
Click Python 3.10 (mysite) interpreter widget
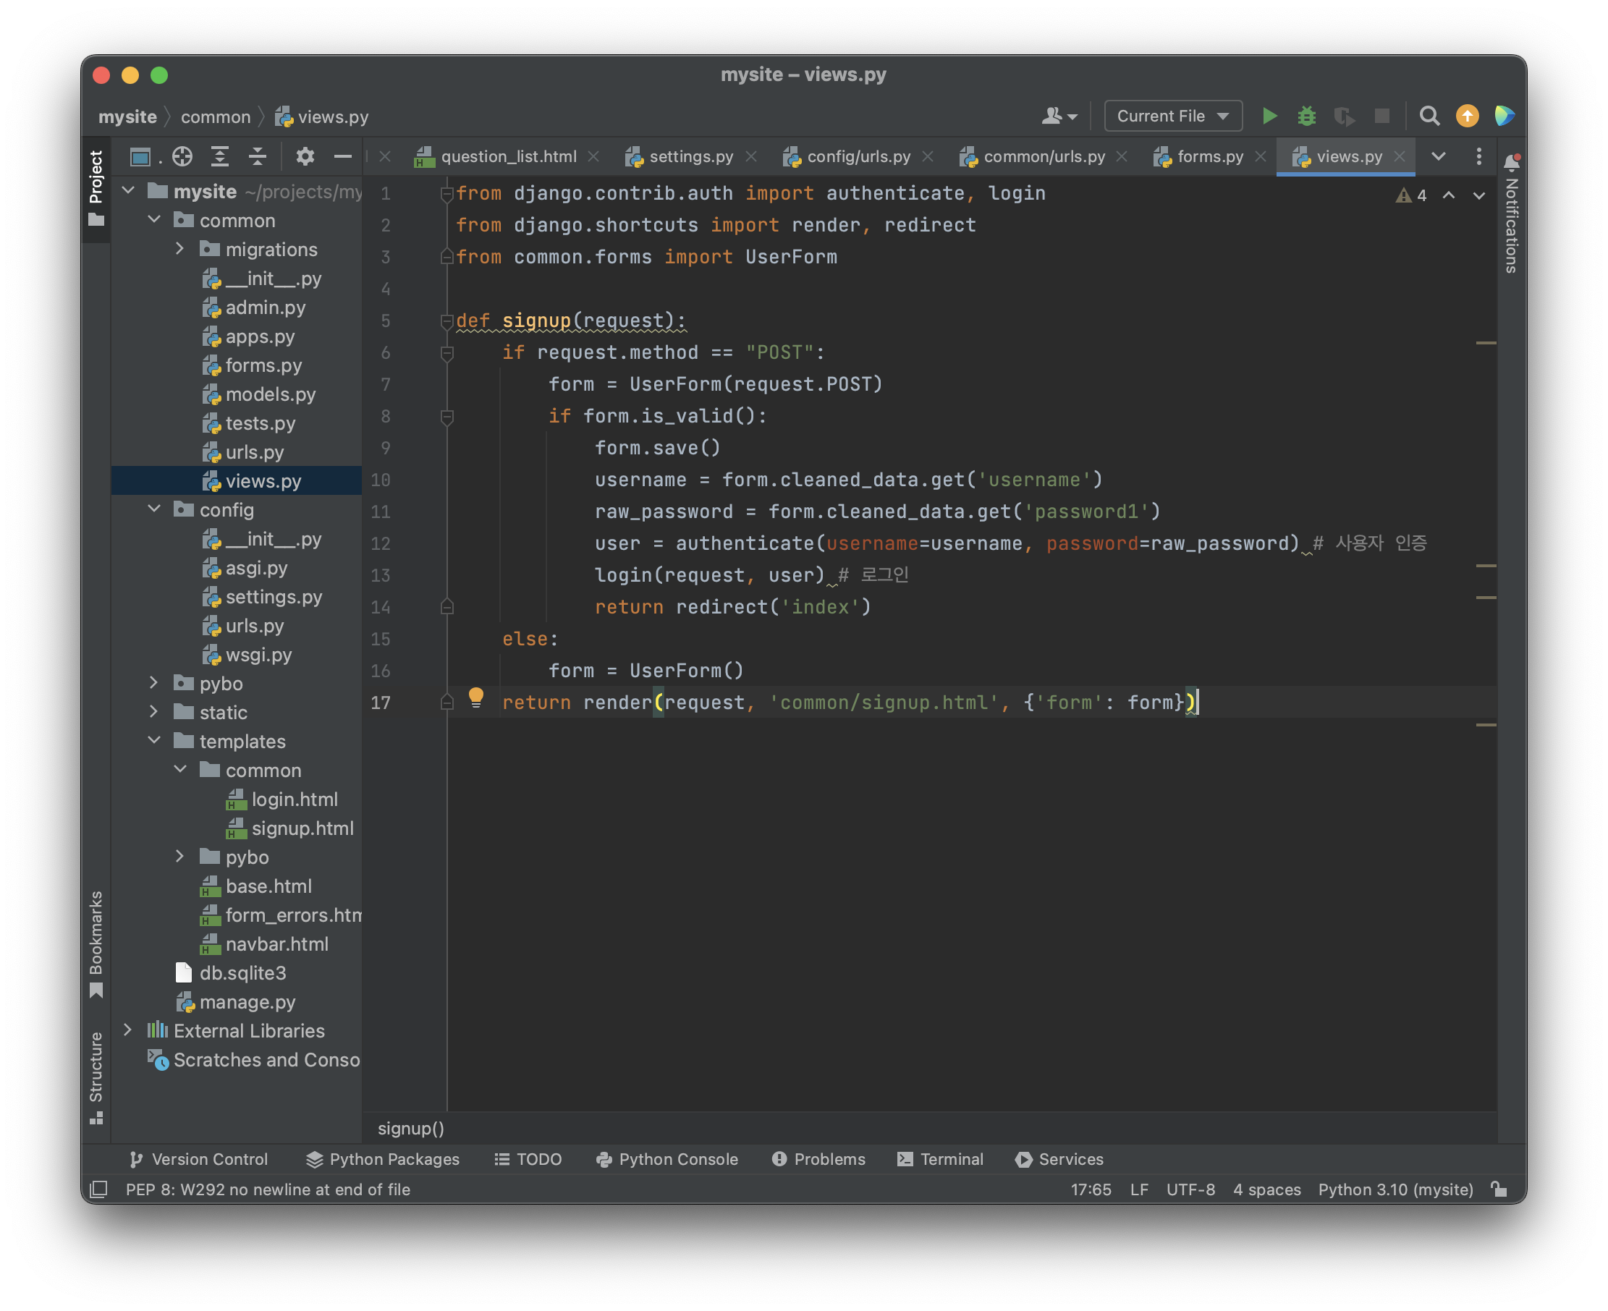[x=1395, y=1189]
